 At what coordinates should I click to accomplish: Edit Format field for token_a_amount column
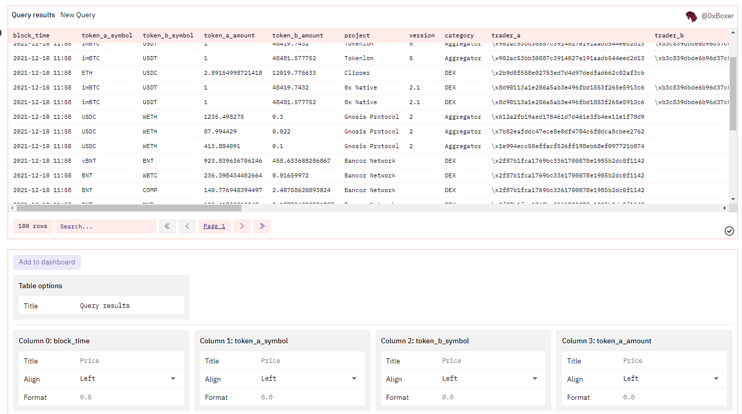673,397
